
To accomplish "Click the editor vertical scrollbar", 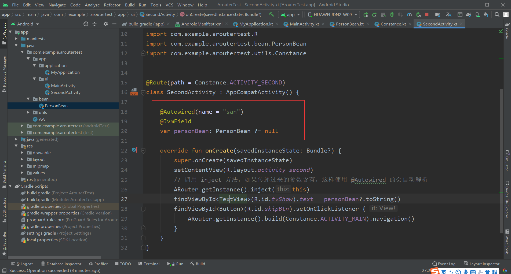I will point(501,161).
